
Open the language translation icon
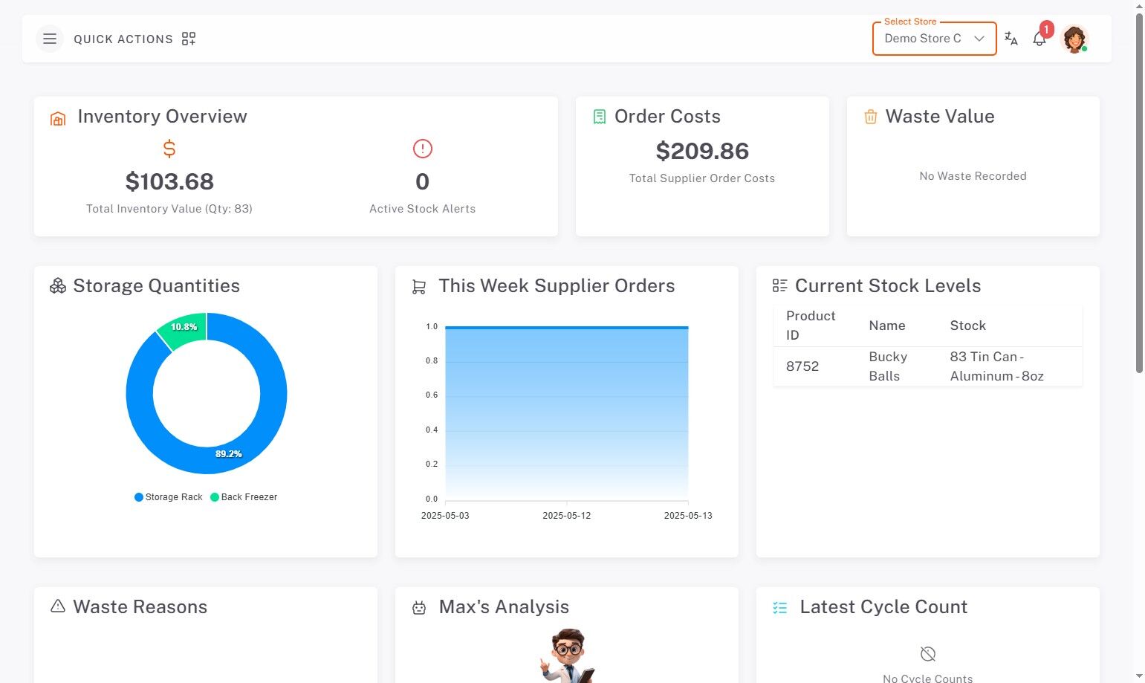tap(1011, 39)
